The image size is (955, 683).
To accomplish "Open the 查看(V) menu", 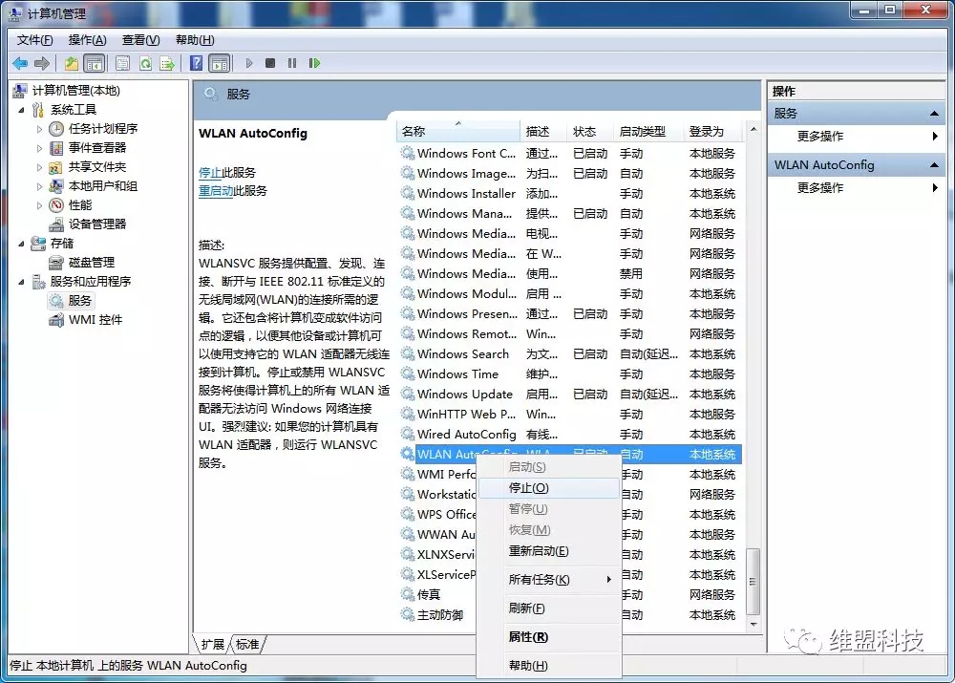I will click(x=140, y=40).
